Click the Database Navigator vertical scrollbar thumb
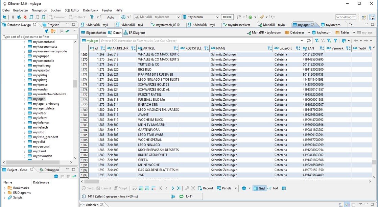Viewport: 378px width, 207px height. 75,84
